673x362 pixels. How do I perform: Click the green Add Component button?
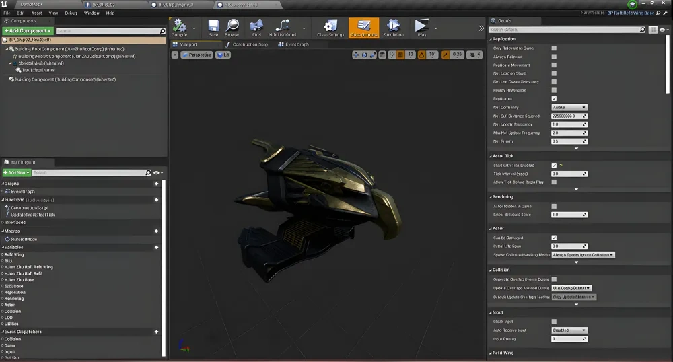(27, 31)
